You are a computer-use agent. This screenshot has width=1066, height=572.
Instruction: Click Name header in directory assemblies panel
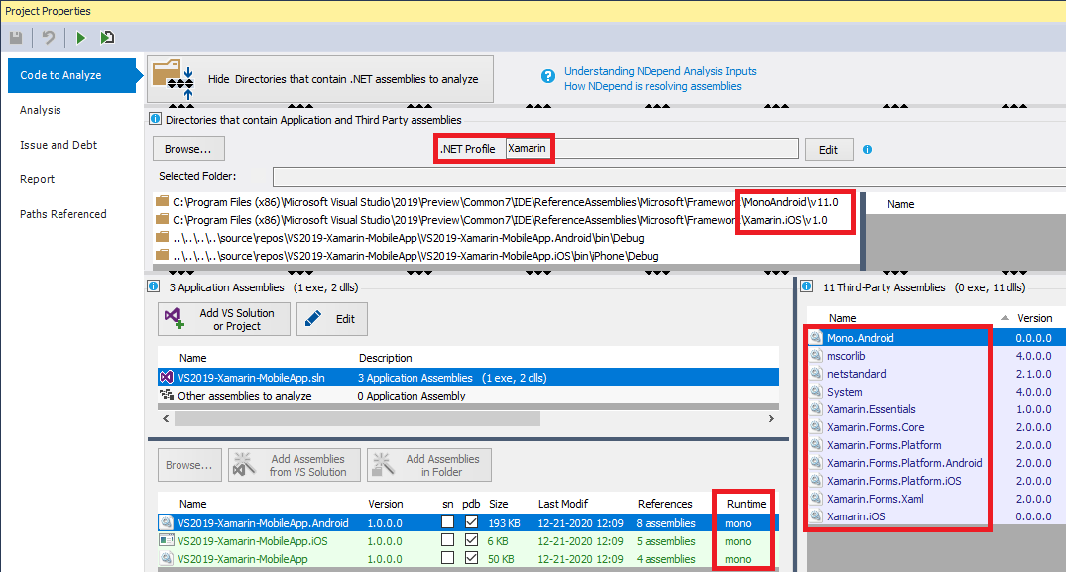click(900, 204)
